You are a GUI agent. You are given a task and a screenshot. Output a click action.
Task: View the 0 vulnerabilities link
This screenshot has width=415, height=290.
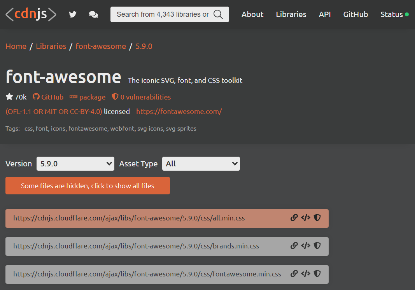[x=145, y=97]
